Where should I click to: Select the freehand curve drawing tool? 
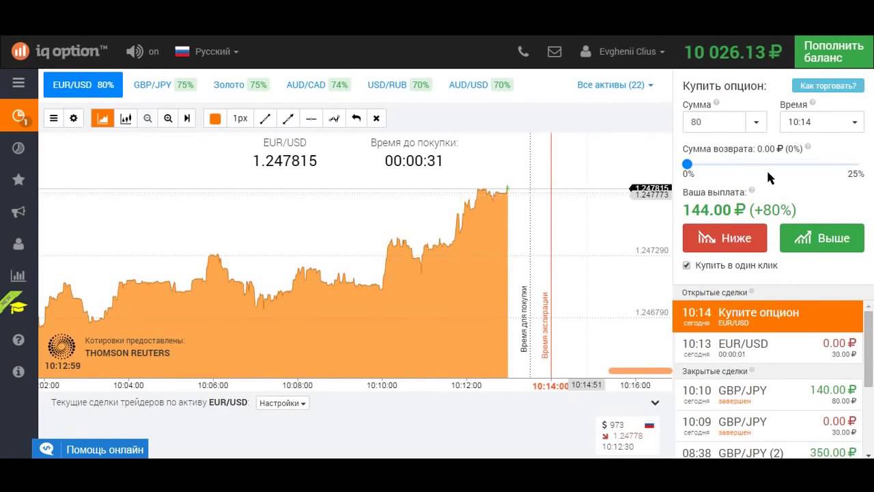(334, 118)
